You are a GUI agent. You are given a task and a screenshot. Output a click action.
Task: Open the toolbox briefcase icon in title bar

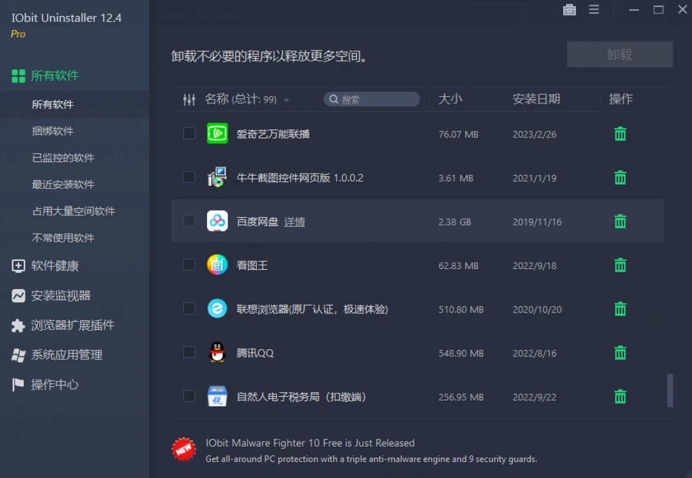click(x=570, y=9)
